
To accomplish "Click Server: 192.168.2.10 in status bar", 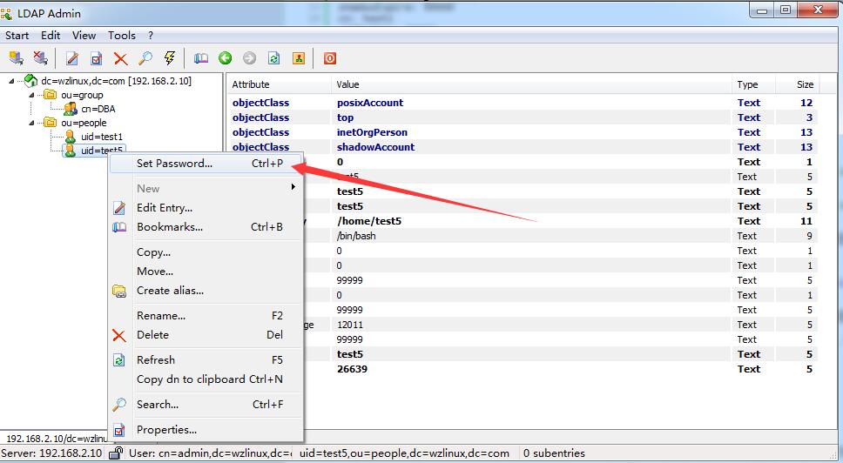I will point(51,453).
